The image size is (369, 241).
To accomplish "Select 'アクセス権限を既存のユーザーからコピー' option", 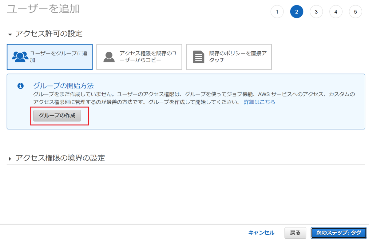I will 139,57.
